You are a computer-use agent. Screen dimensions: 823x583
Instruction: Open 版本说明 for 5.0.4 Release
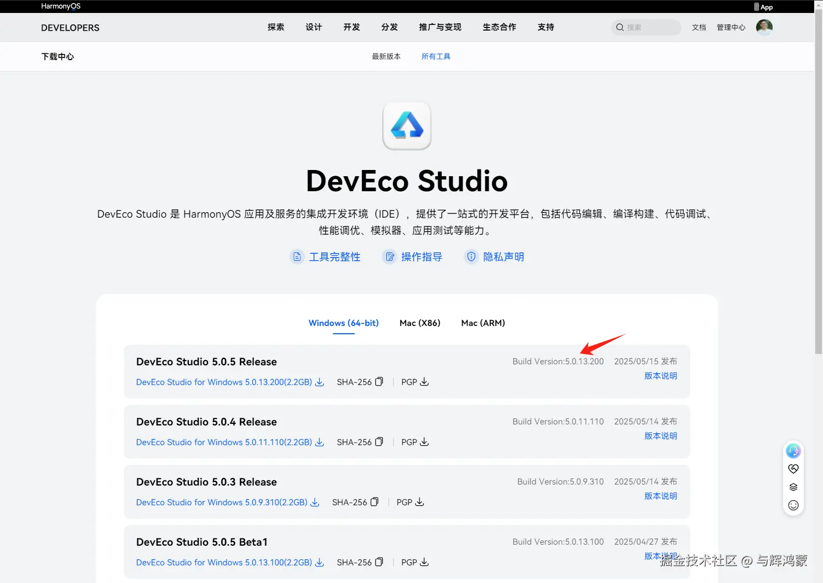661,436
